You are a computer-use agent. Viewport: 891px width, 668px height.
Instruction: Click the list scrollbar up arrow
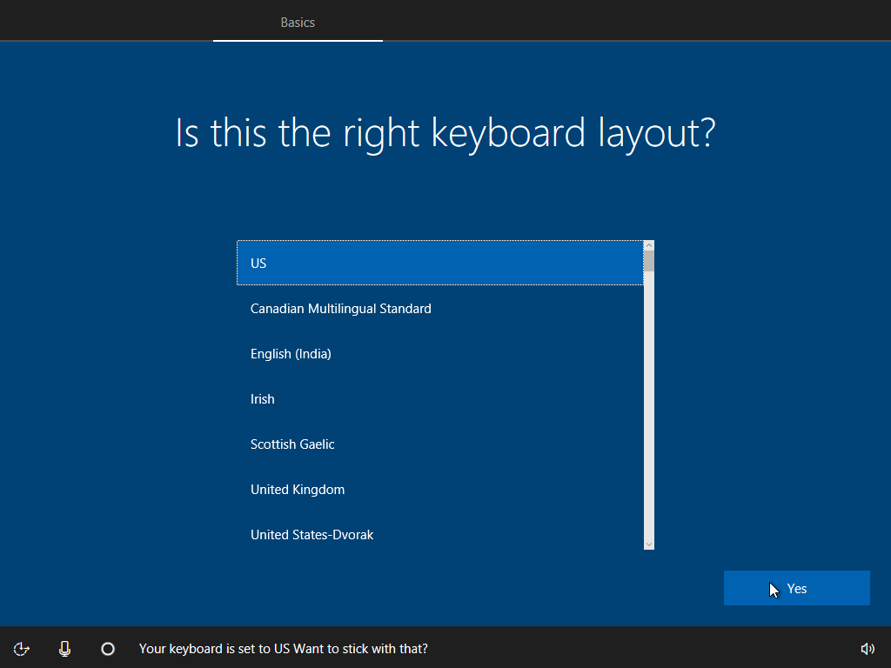pos(649,245)
